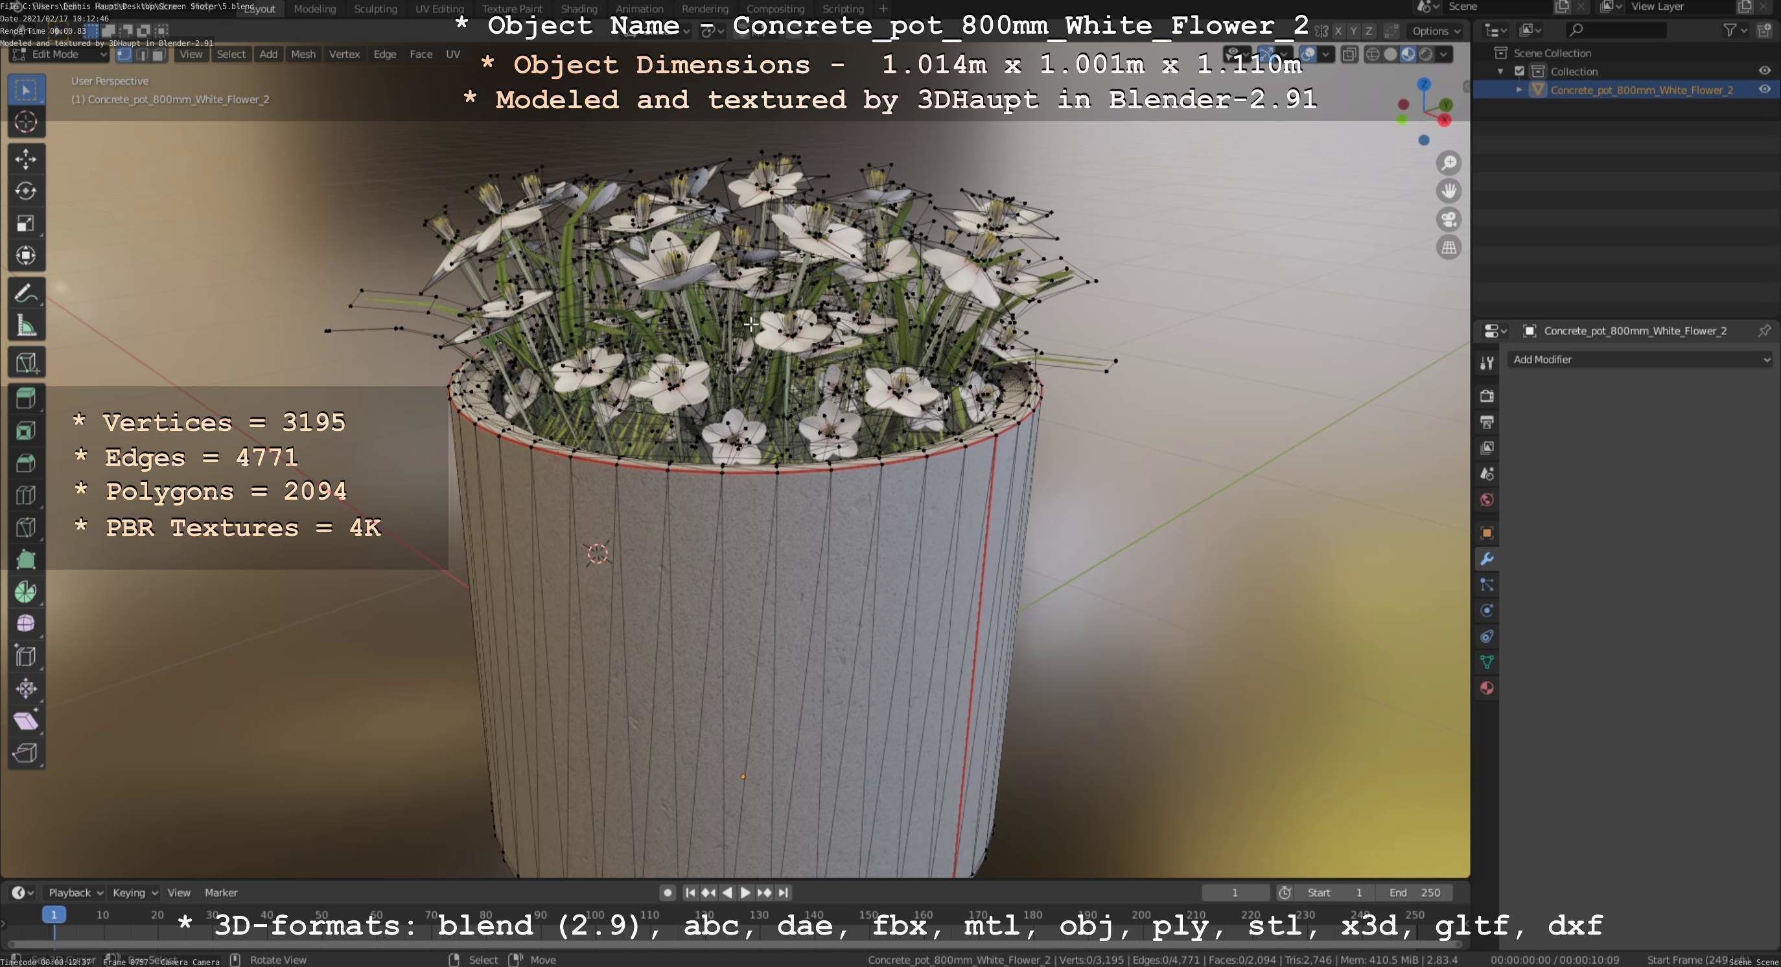Image resolution: width=1781 pixels, height=967 pixels.
Task: Select the Select Box tool
Action: coord(27,90)
